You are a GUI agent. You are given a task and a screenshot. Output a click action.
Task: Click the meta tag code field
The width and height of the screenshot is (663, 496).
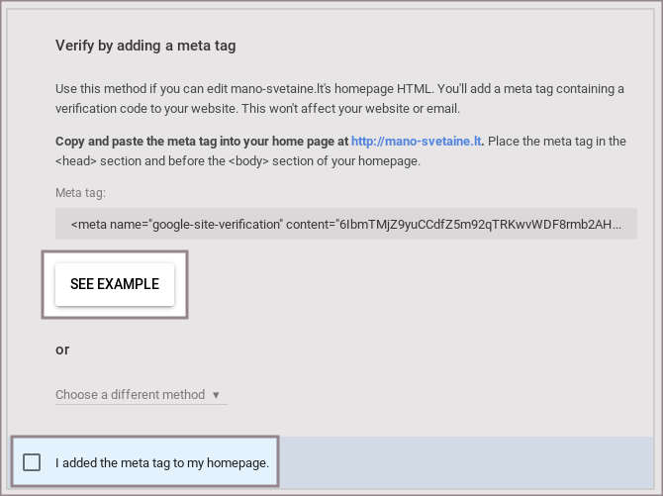[x=346, y=224]
